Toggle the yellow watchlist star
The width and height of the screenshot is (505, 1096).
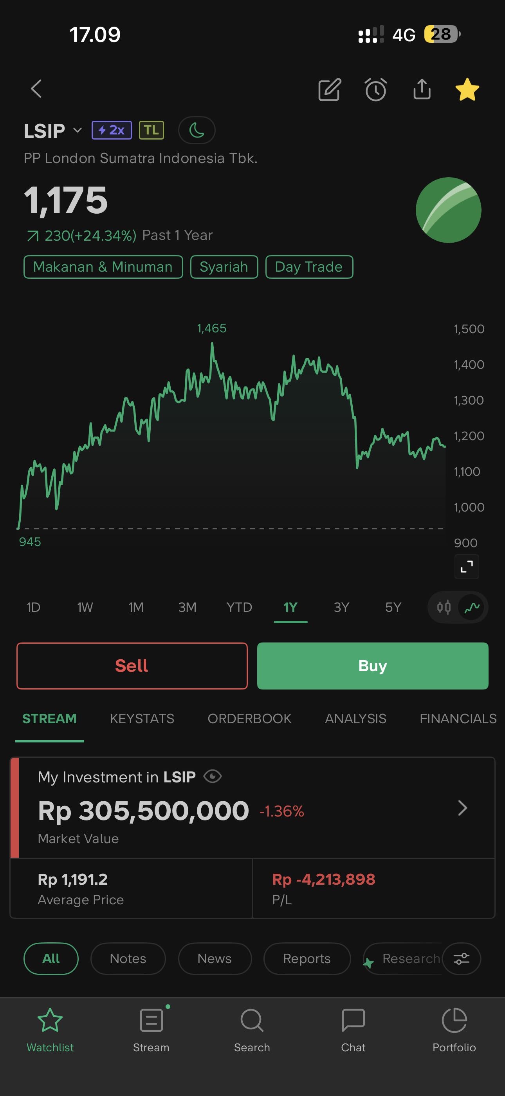click(x=467, y=89)
